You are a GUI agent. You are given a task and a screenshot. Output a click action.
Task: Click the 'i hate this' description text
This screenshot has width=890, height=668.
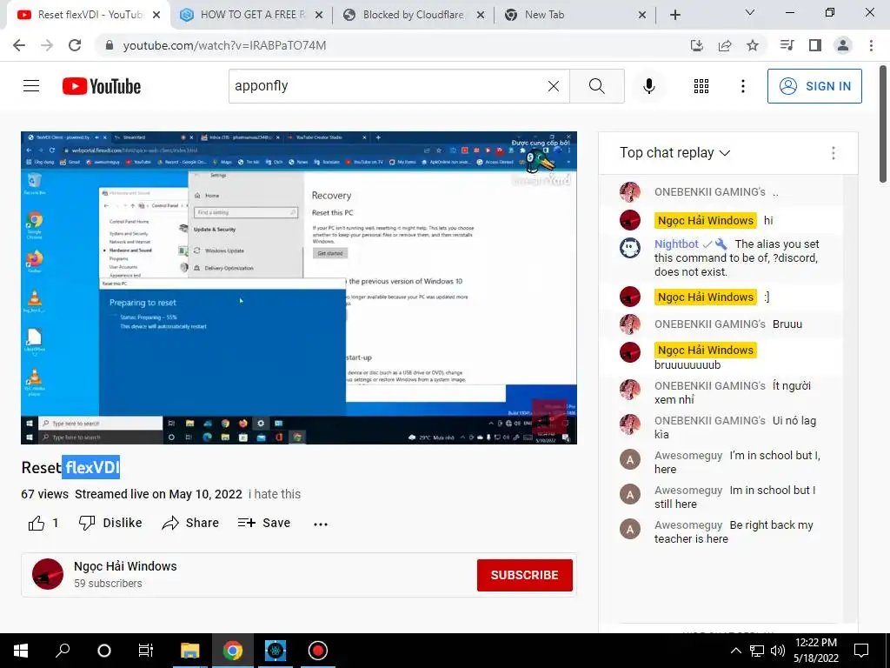(x=275, y=494)
